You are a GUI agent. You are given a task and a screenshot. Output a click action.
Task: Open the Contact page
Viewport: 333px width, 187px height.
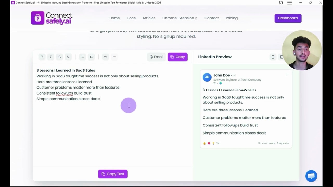[212, 18]
